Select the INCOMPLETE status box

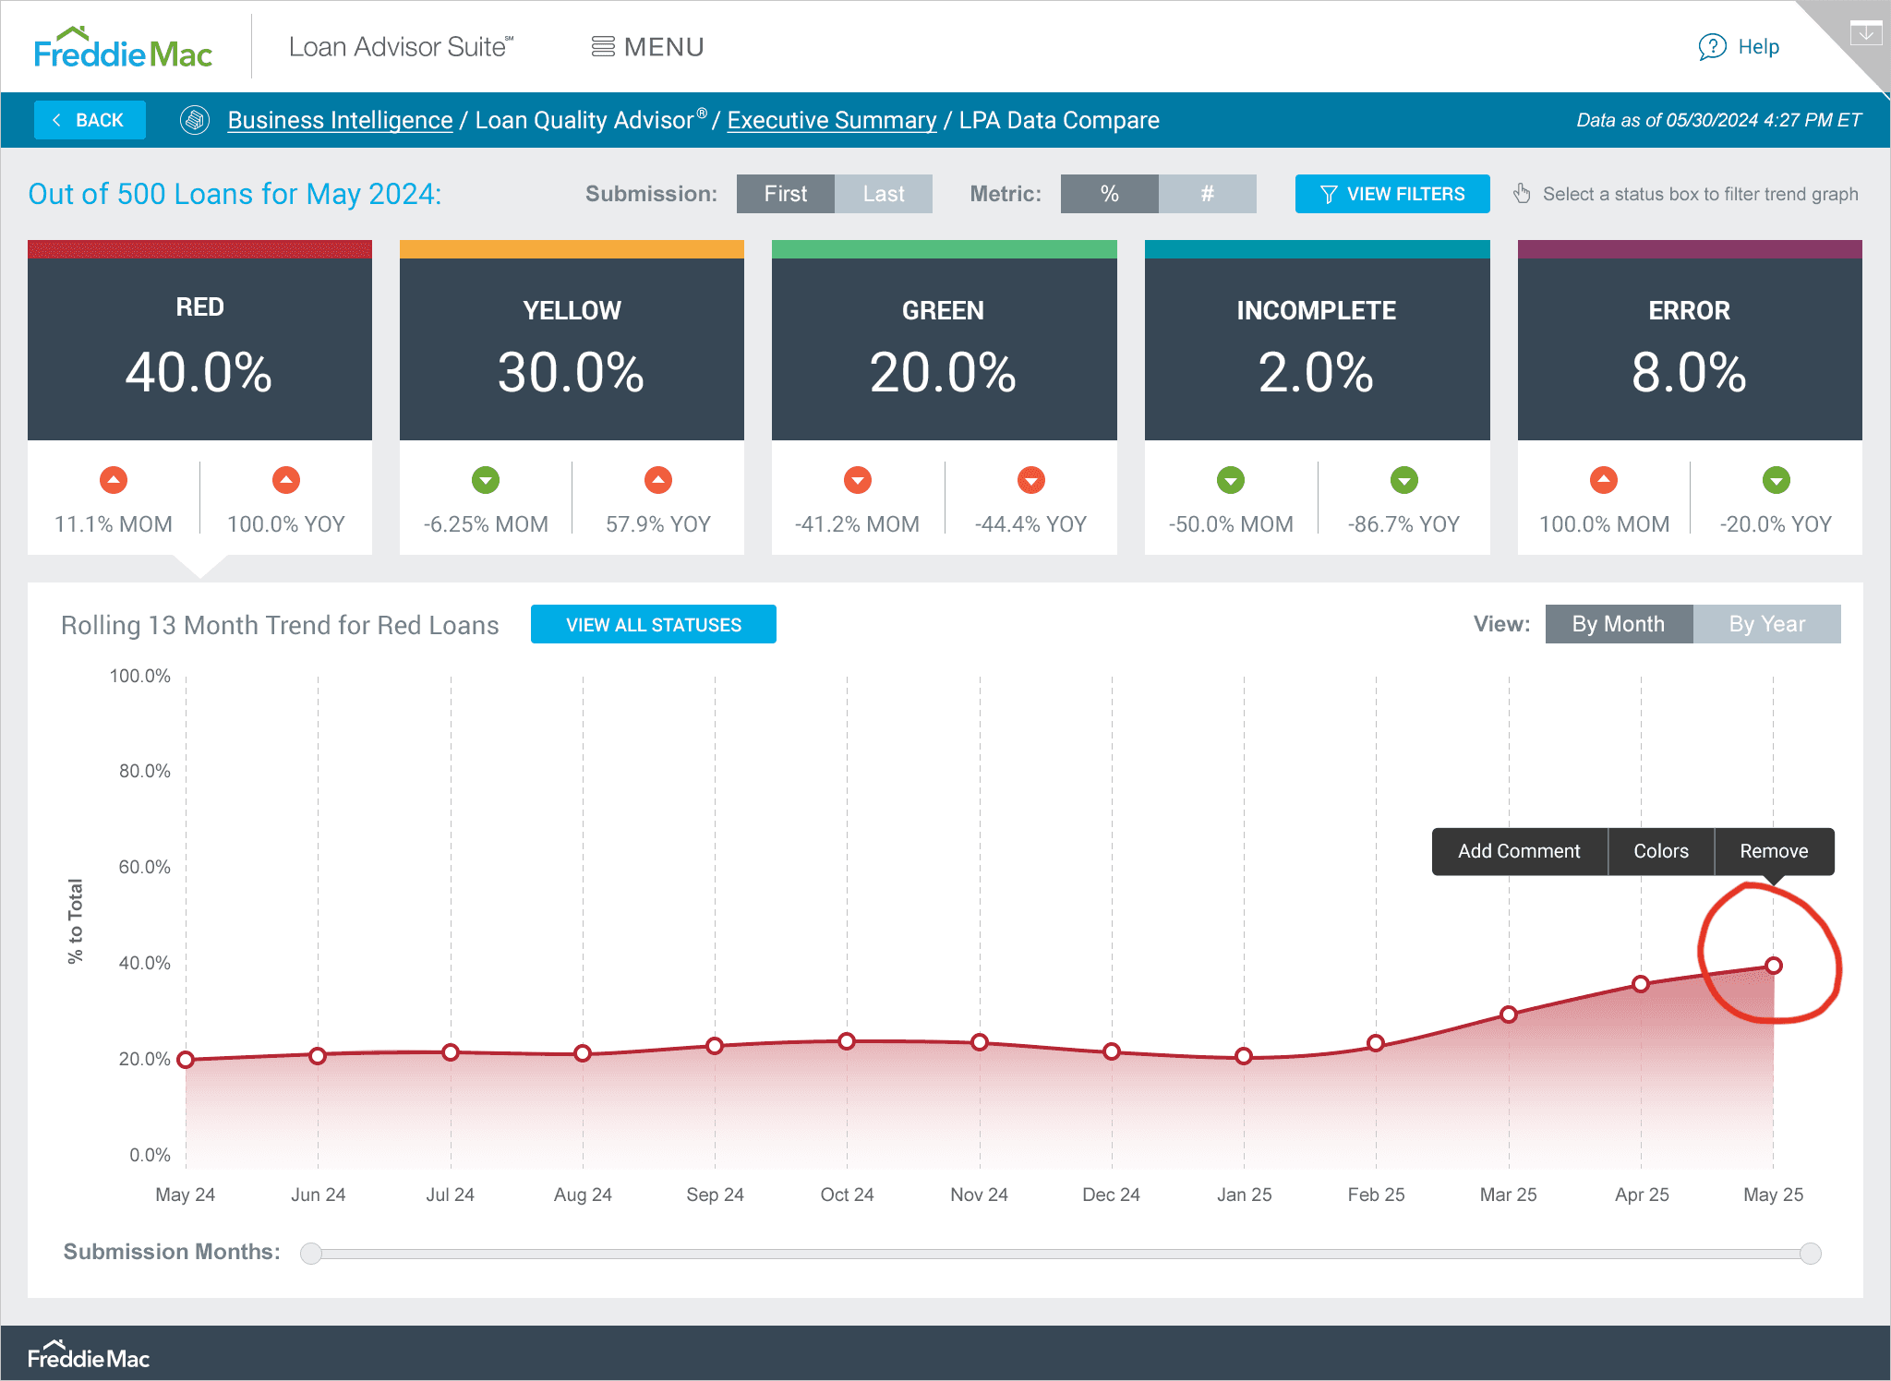[1317, 349]
